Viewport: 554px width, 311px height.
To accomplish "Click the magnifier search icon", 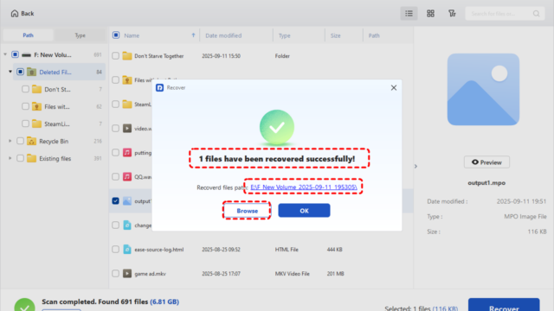I will 537,14.
